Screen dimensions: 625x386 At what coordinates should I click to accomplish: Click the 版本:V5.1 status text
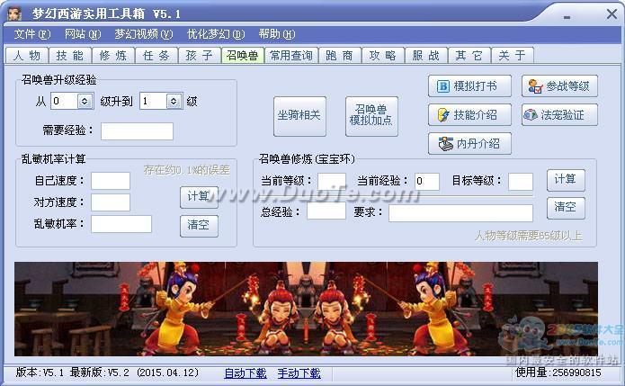pos(40,373)
